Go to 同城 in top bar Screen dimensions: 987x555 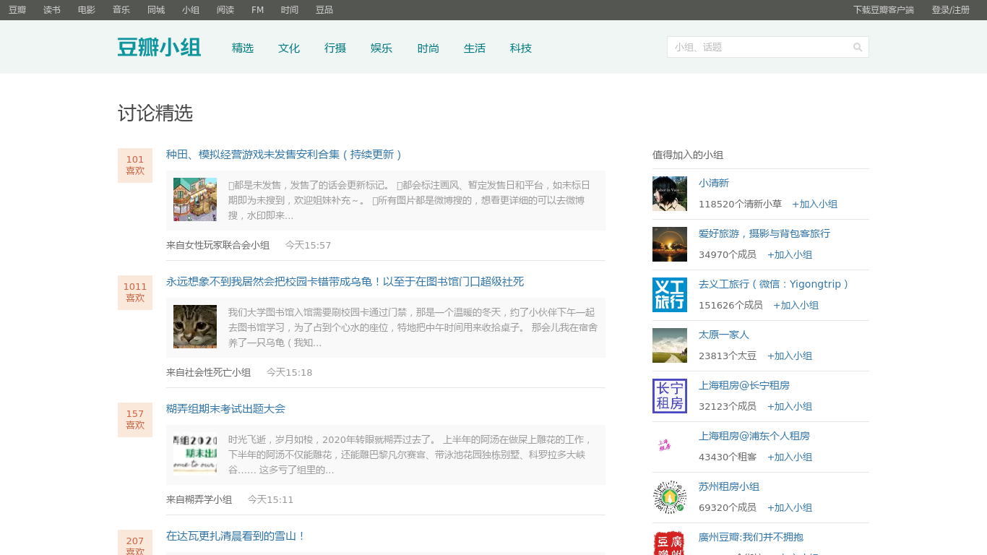[x=156, y=10]
